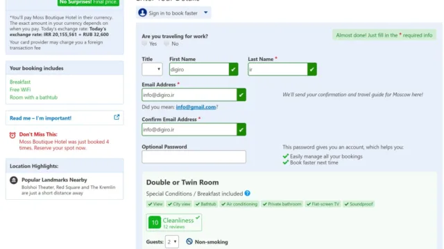Open the Breakfast included help icon

pos(247,194)
